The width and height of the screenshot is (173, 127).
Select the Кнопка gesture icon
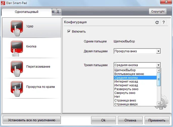(17, 48)
